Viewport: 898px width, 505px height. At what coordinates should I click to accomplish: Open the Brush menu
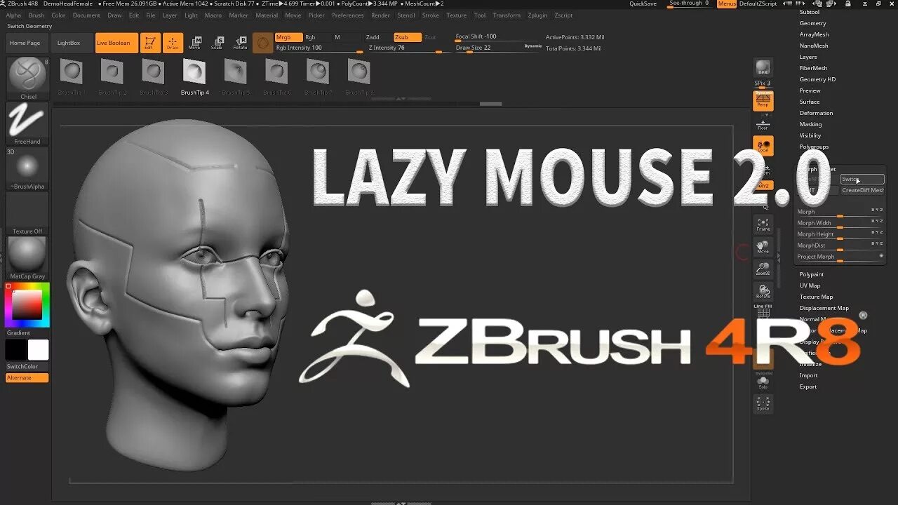(36, 15)
